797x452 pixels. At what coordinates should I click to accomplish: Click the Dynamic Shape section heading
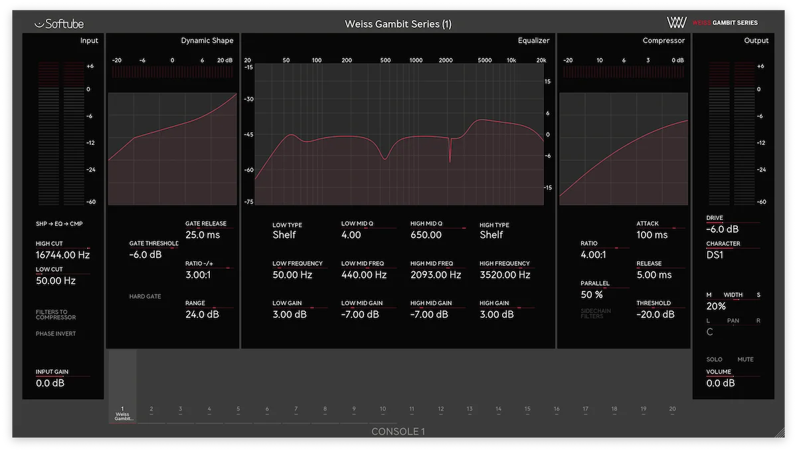[x=207, y=41]
